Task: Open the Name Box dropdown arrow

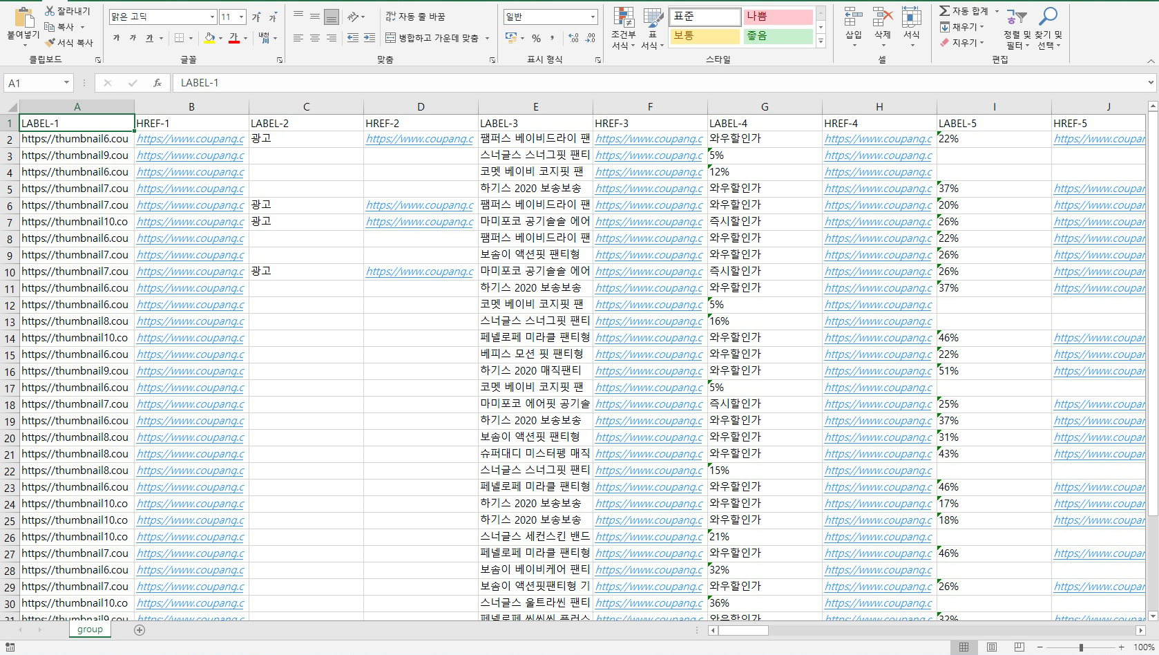Action: 66,83
